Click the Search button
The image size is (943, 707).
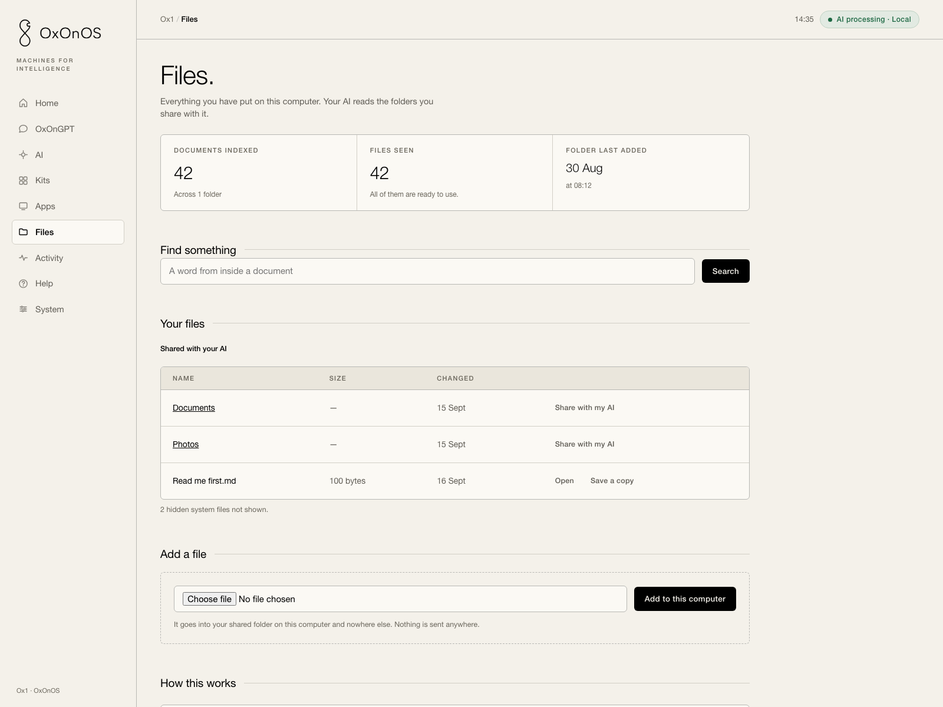(726, 271)
